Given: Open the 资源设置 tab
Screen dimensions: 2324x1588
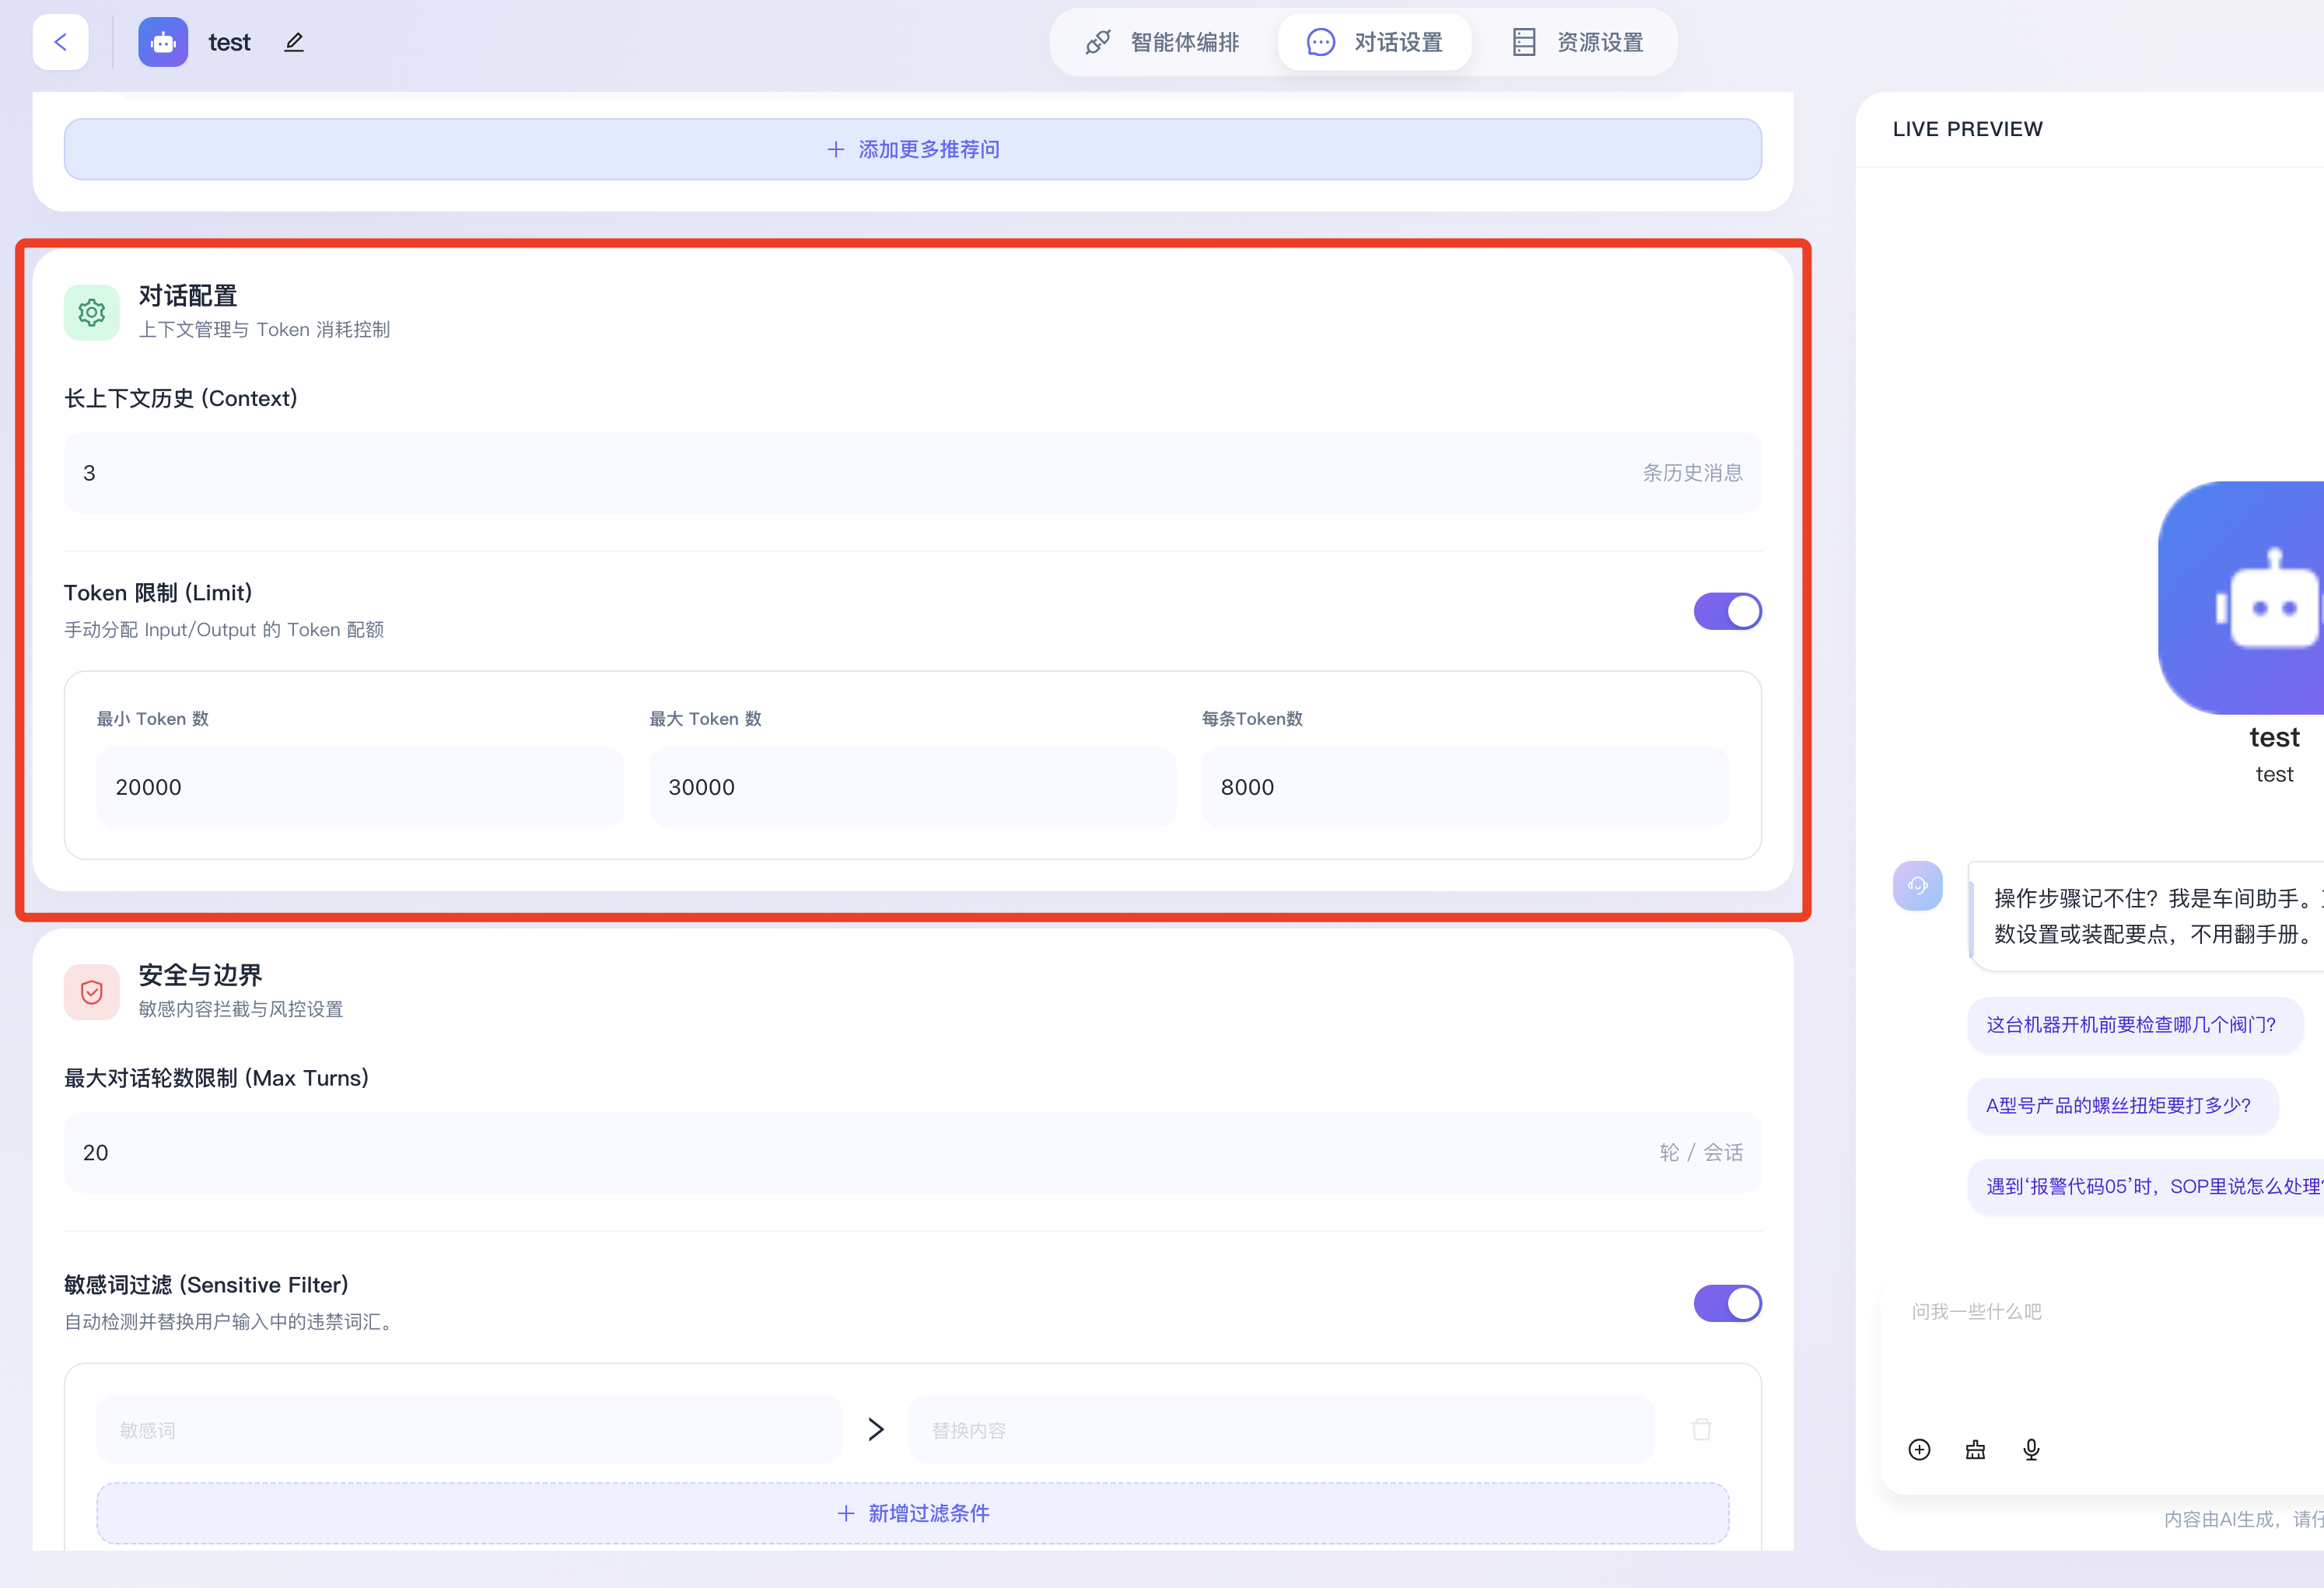Looking at the screenshot, I should [x=1577, y=42].
